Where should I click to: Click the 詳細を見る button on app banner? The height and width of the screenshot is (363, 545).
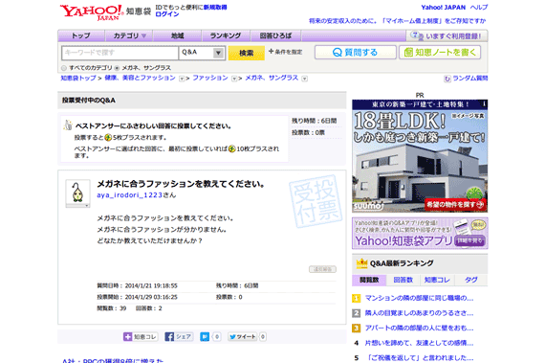tap(469, 240)
